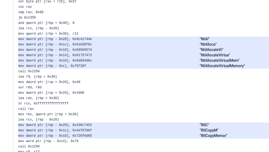The image size is (269, 152).
Task: Select the instruction with value 0x79726f
Action: (x=52, y=66)
